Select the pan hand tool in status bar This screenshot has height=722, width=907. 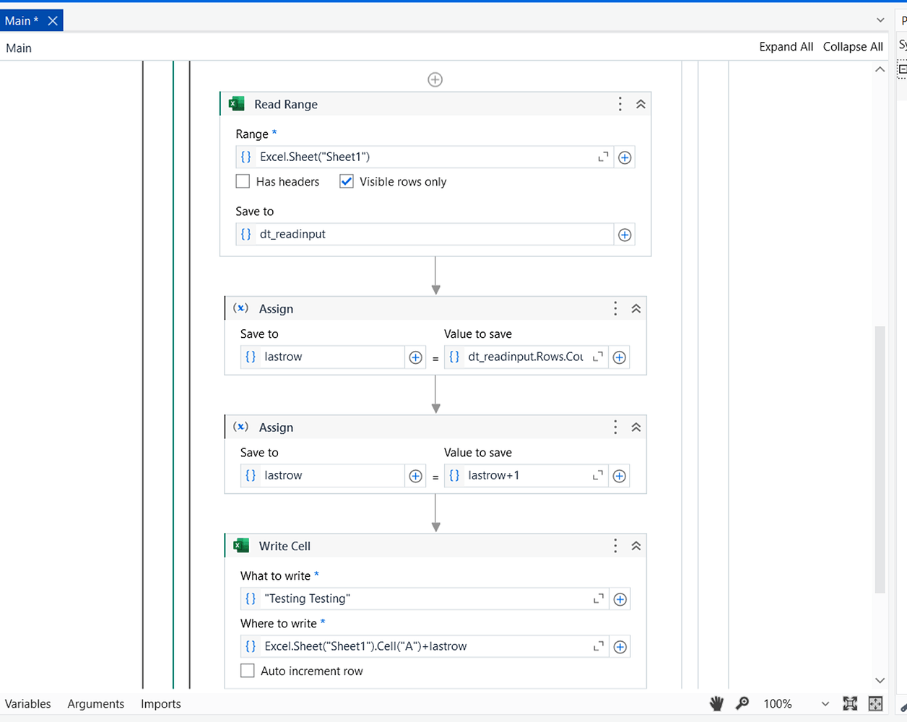[716, 703]
